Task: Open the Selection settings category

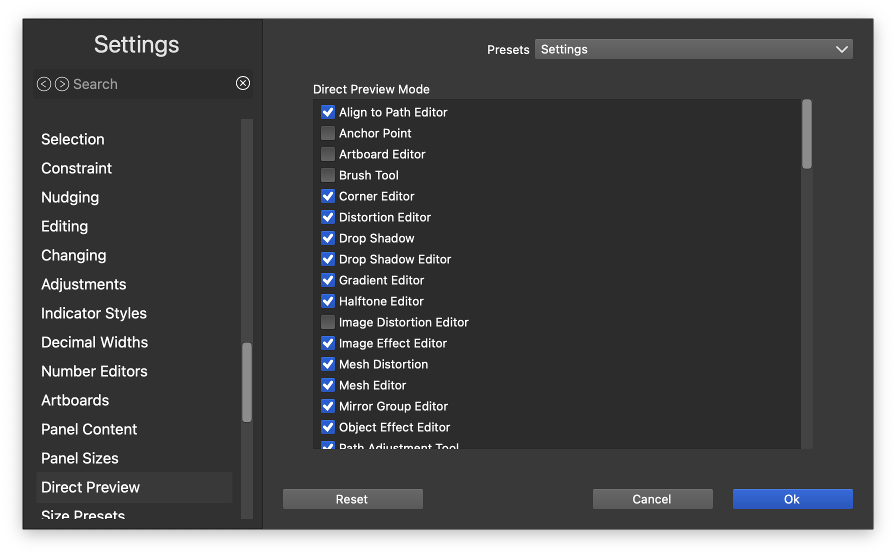Action: (73, 139)
